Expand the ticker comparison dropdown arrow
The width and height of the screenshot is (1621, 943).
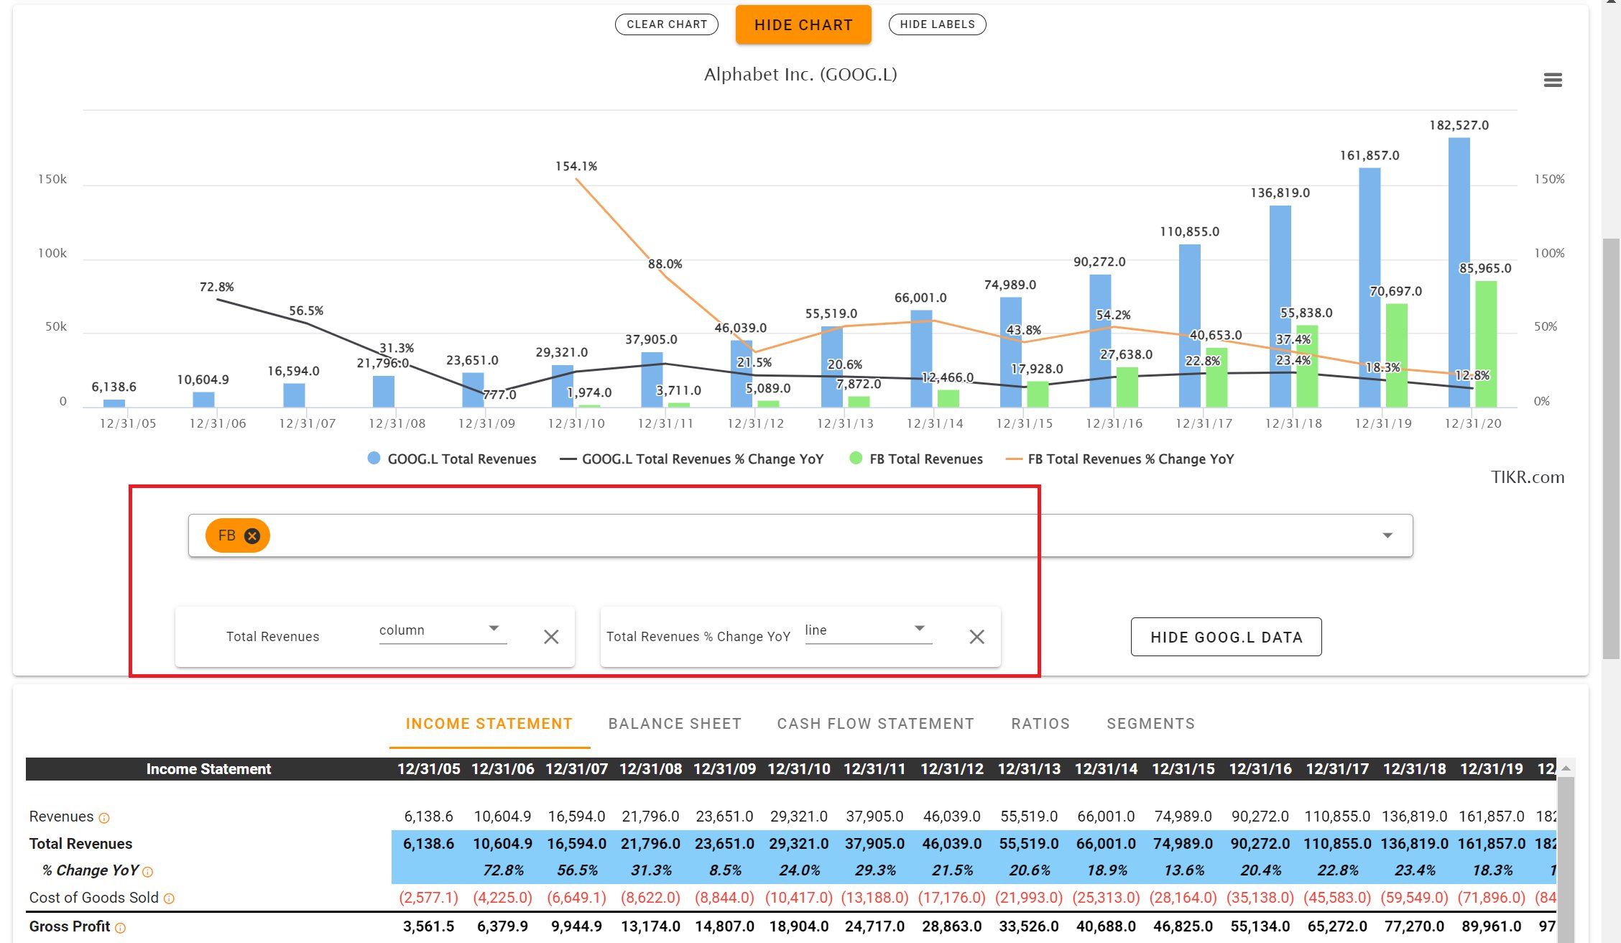click(1387, 535)
